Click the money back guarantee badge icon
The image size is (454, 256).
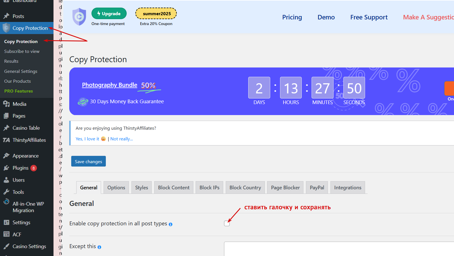[83, 102]
